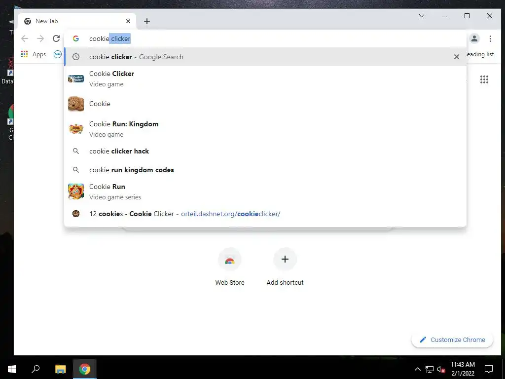The height and width of the screenshot is (379, 505).
Task: Click the muted volume tray icon
Action: [441, 369]
